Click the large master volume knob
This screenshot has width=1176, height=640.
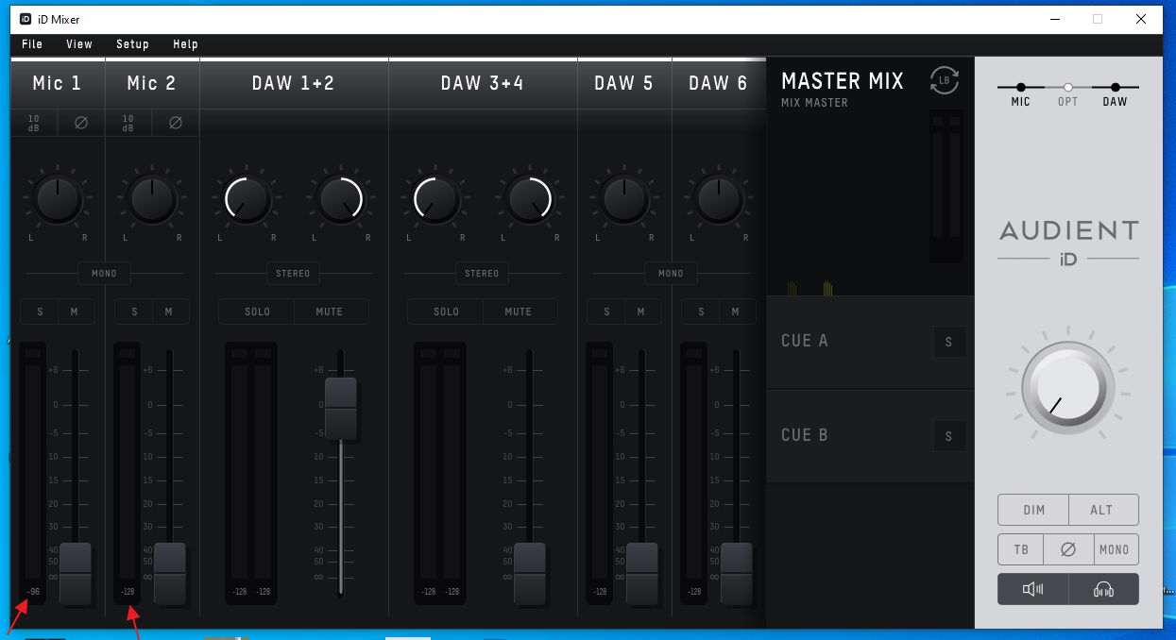coord(1067,388)
